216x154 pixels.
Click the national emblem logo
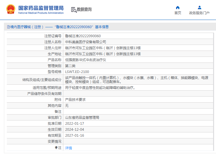(x=11, y=9)
